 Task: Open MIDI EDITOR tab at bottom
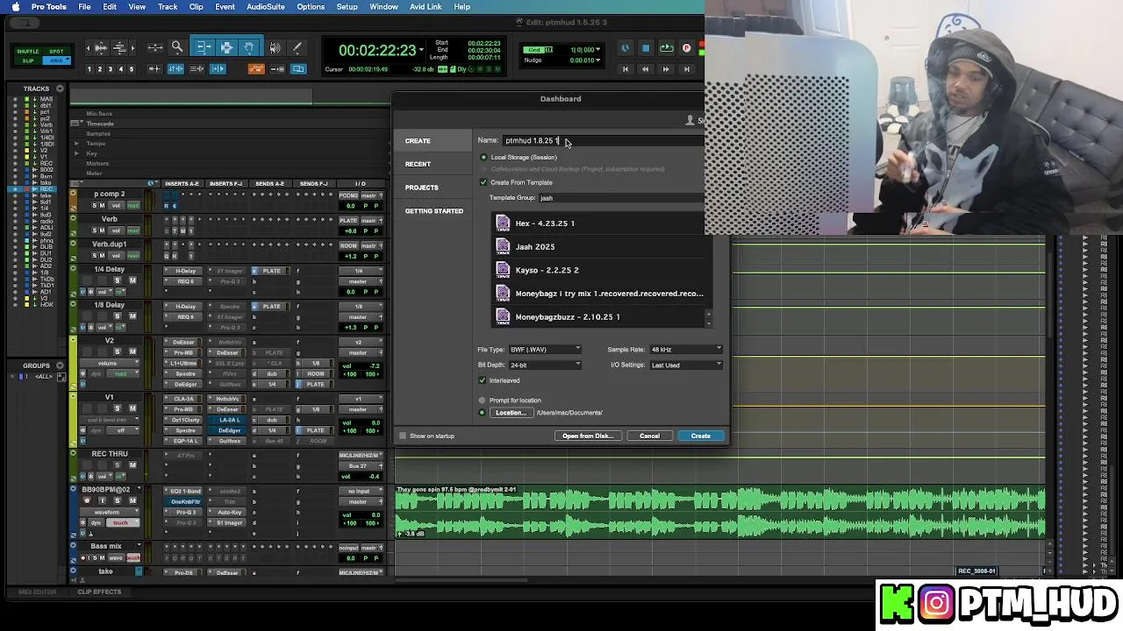click(38, 592)
